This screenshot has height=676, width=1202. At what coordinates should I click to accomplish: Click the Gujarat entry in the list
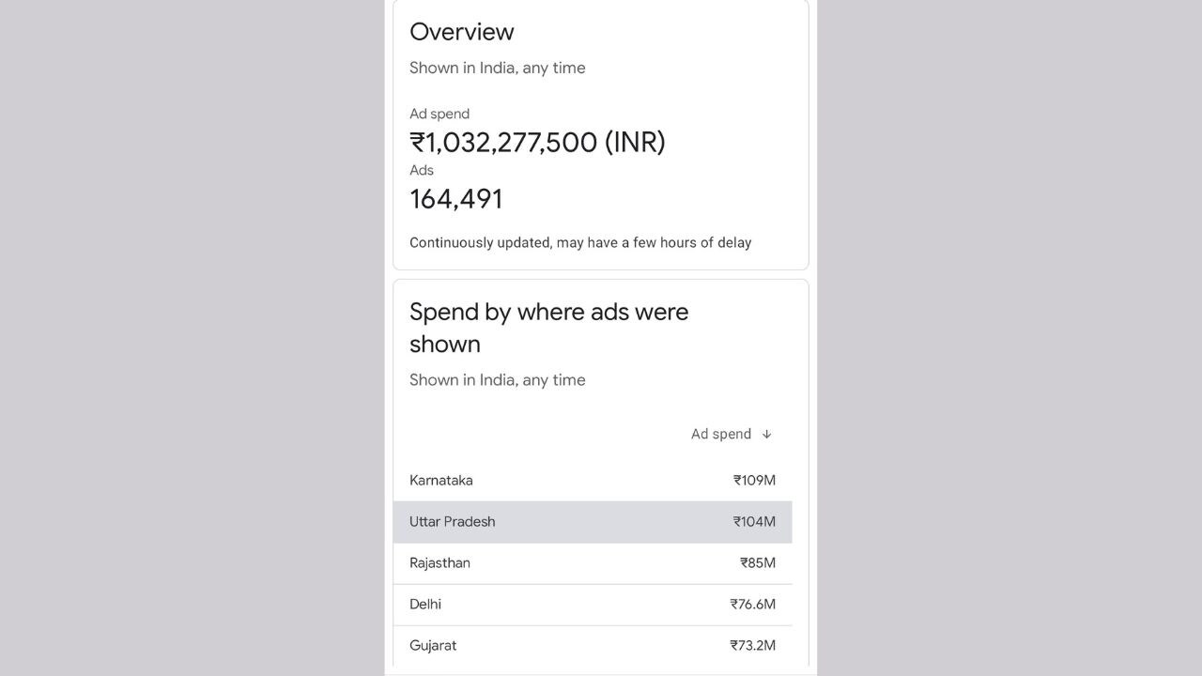pos(433,645)
